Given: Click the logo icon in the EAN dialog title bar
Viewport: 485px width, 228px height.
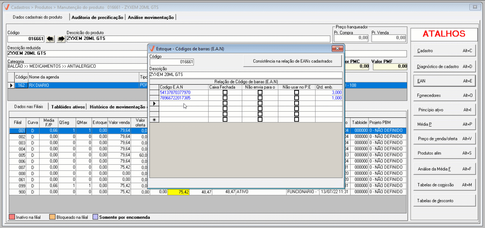Looking at the screenshot, I should [x=152, y=49].
